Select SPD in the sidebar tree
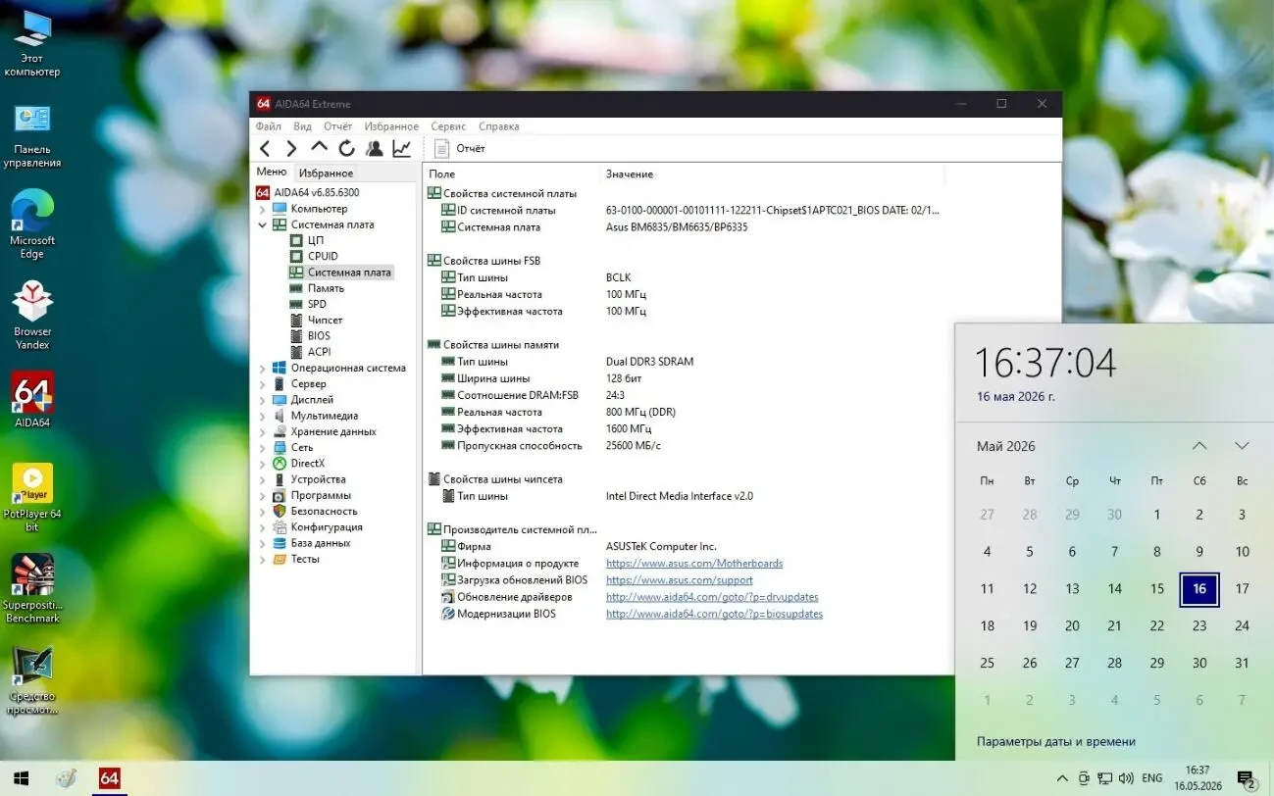 tap(316, 304)
